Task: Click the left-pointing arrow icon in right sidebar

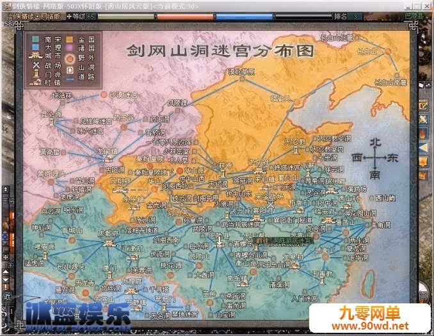Action: (x=424, y=148)
